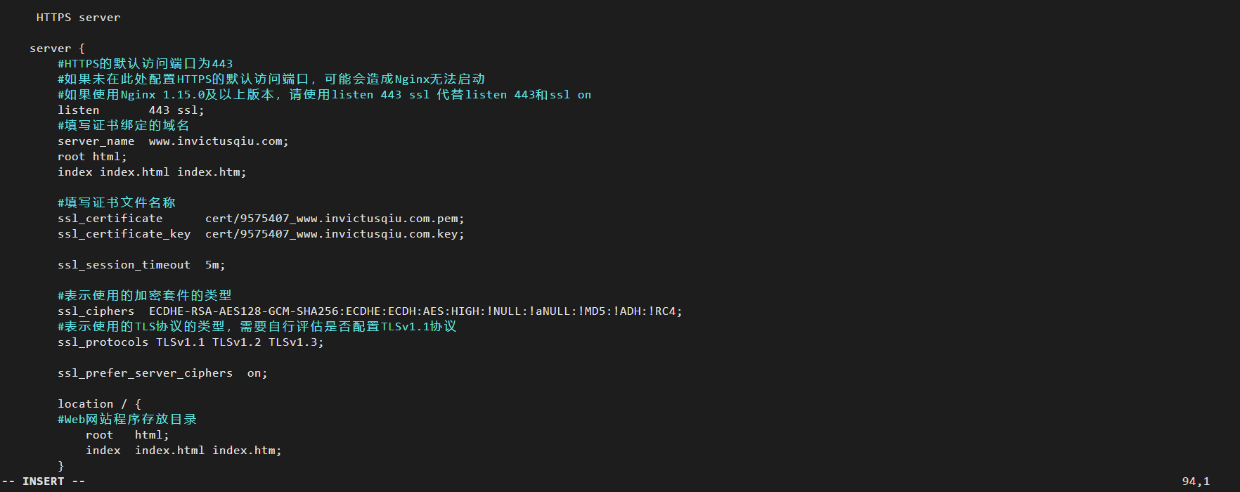This screenshot has height=492, width=1240.
Task: Click 'TLSv1.1' in the ssl_protocols line
Action: [180, 342]
